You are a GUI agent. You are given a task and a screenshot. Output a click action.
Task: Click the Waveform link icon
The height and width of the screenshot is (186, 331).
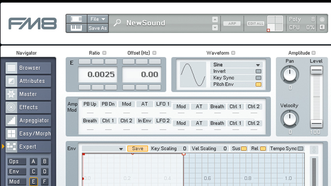click(233, 53)
